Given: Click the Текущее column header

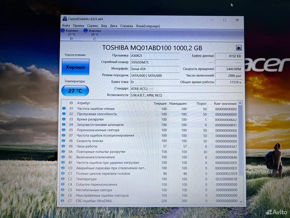Looking at the screenshot, I should 160,103.
